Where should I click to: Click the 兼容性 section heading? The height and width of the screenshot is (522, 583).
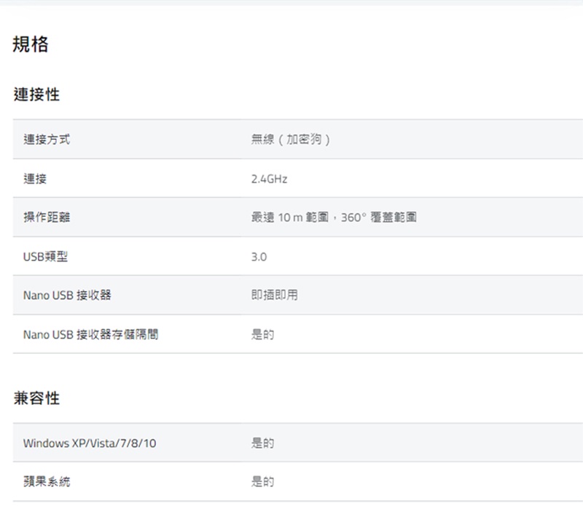[x=36, y=398]
